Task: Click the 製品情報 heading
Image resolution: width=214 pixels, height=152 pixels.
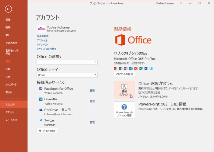Action: tap(123, 29)
